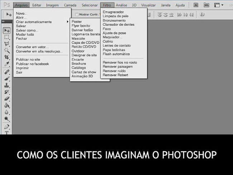Select the Blur droplet tool
Screen dimensions: 233x175
coord(7,112)
